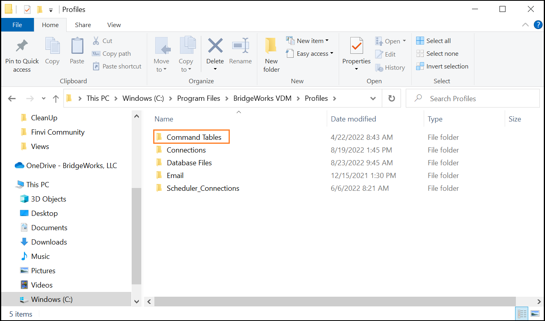The height and width of the screenshot is (321, 545).
Task: Click the Forward navigation arrow
Action: pyautogui.click(x=30, y=98)
